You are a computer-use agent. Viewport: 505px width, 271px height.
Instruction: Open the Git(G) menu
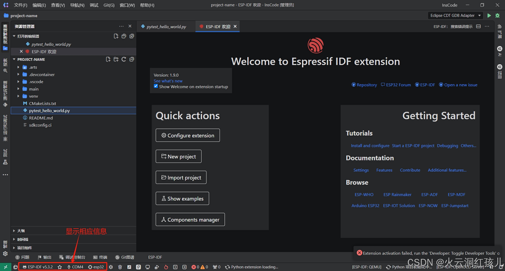[x=109, y=5]
